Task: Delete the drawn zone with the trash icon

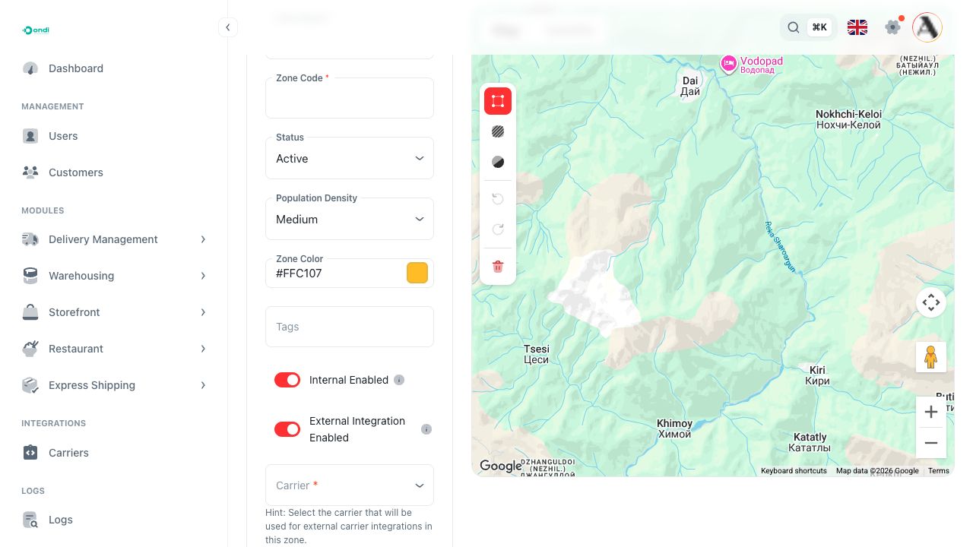Action: [x=498, y=267]
